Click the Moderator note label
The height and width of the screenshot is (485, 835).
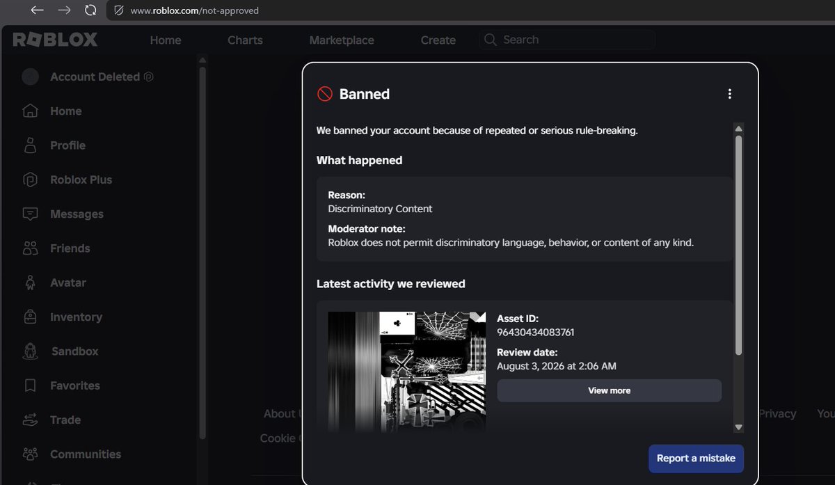tap(366, 229)
